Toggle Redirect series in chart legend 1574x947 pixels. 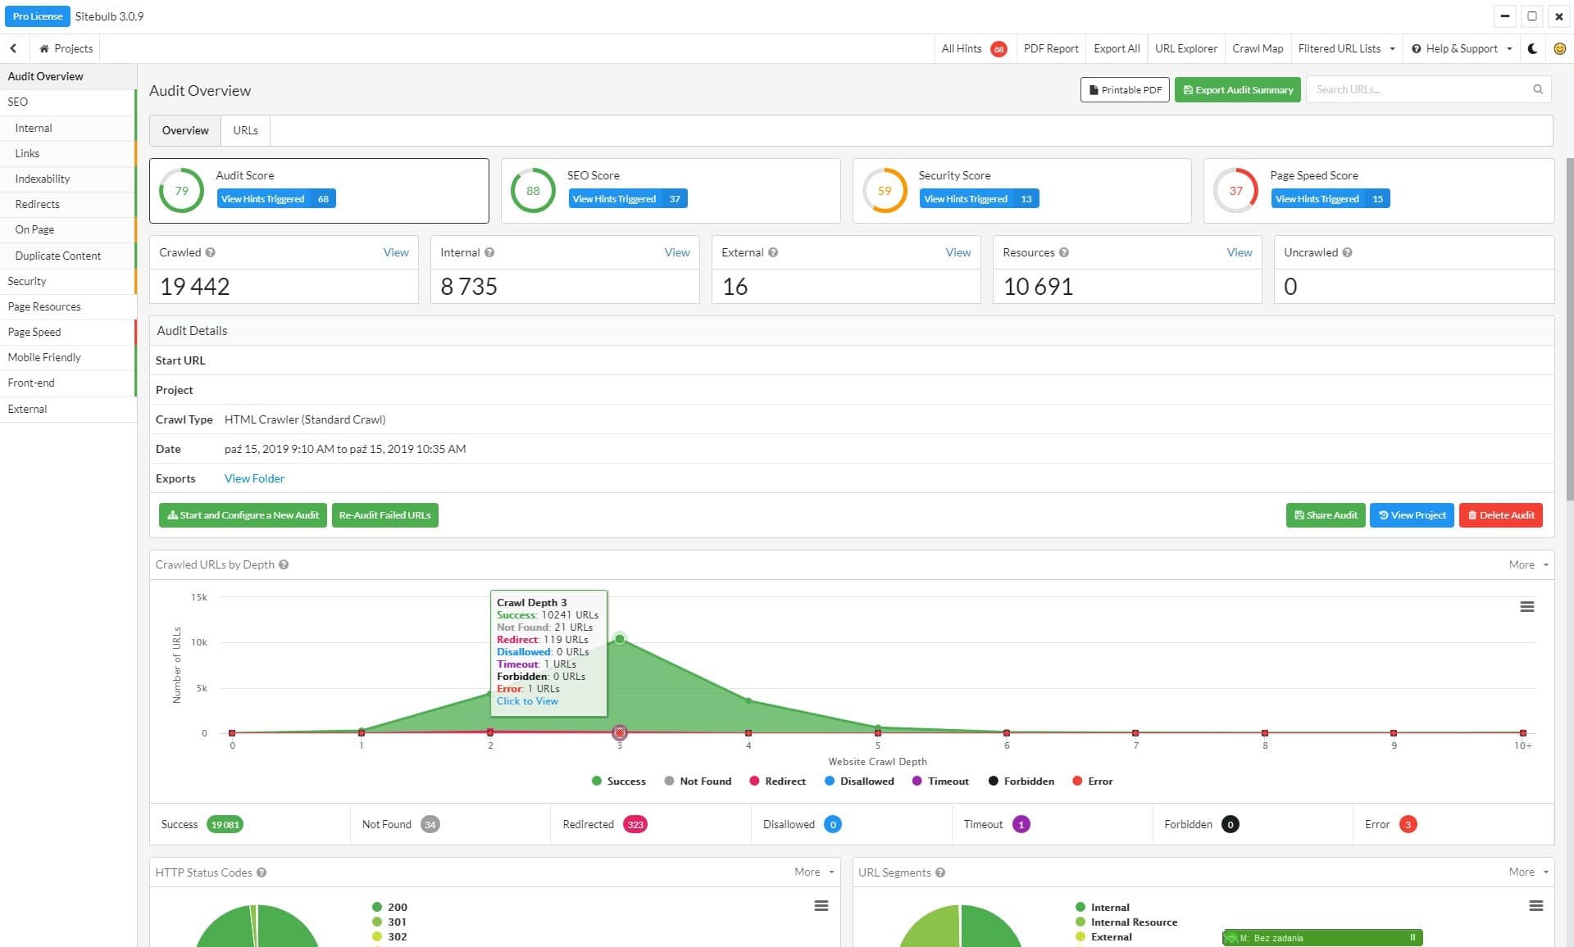(778, 782)
